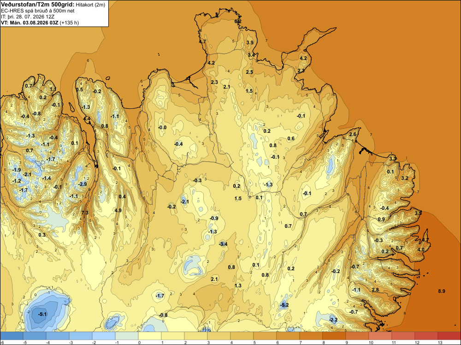The height and width of the screenshot is (345, 461).
Task: Select the -5.2 cold spot label
Action: (284, 305)
